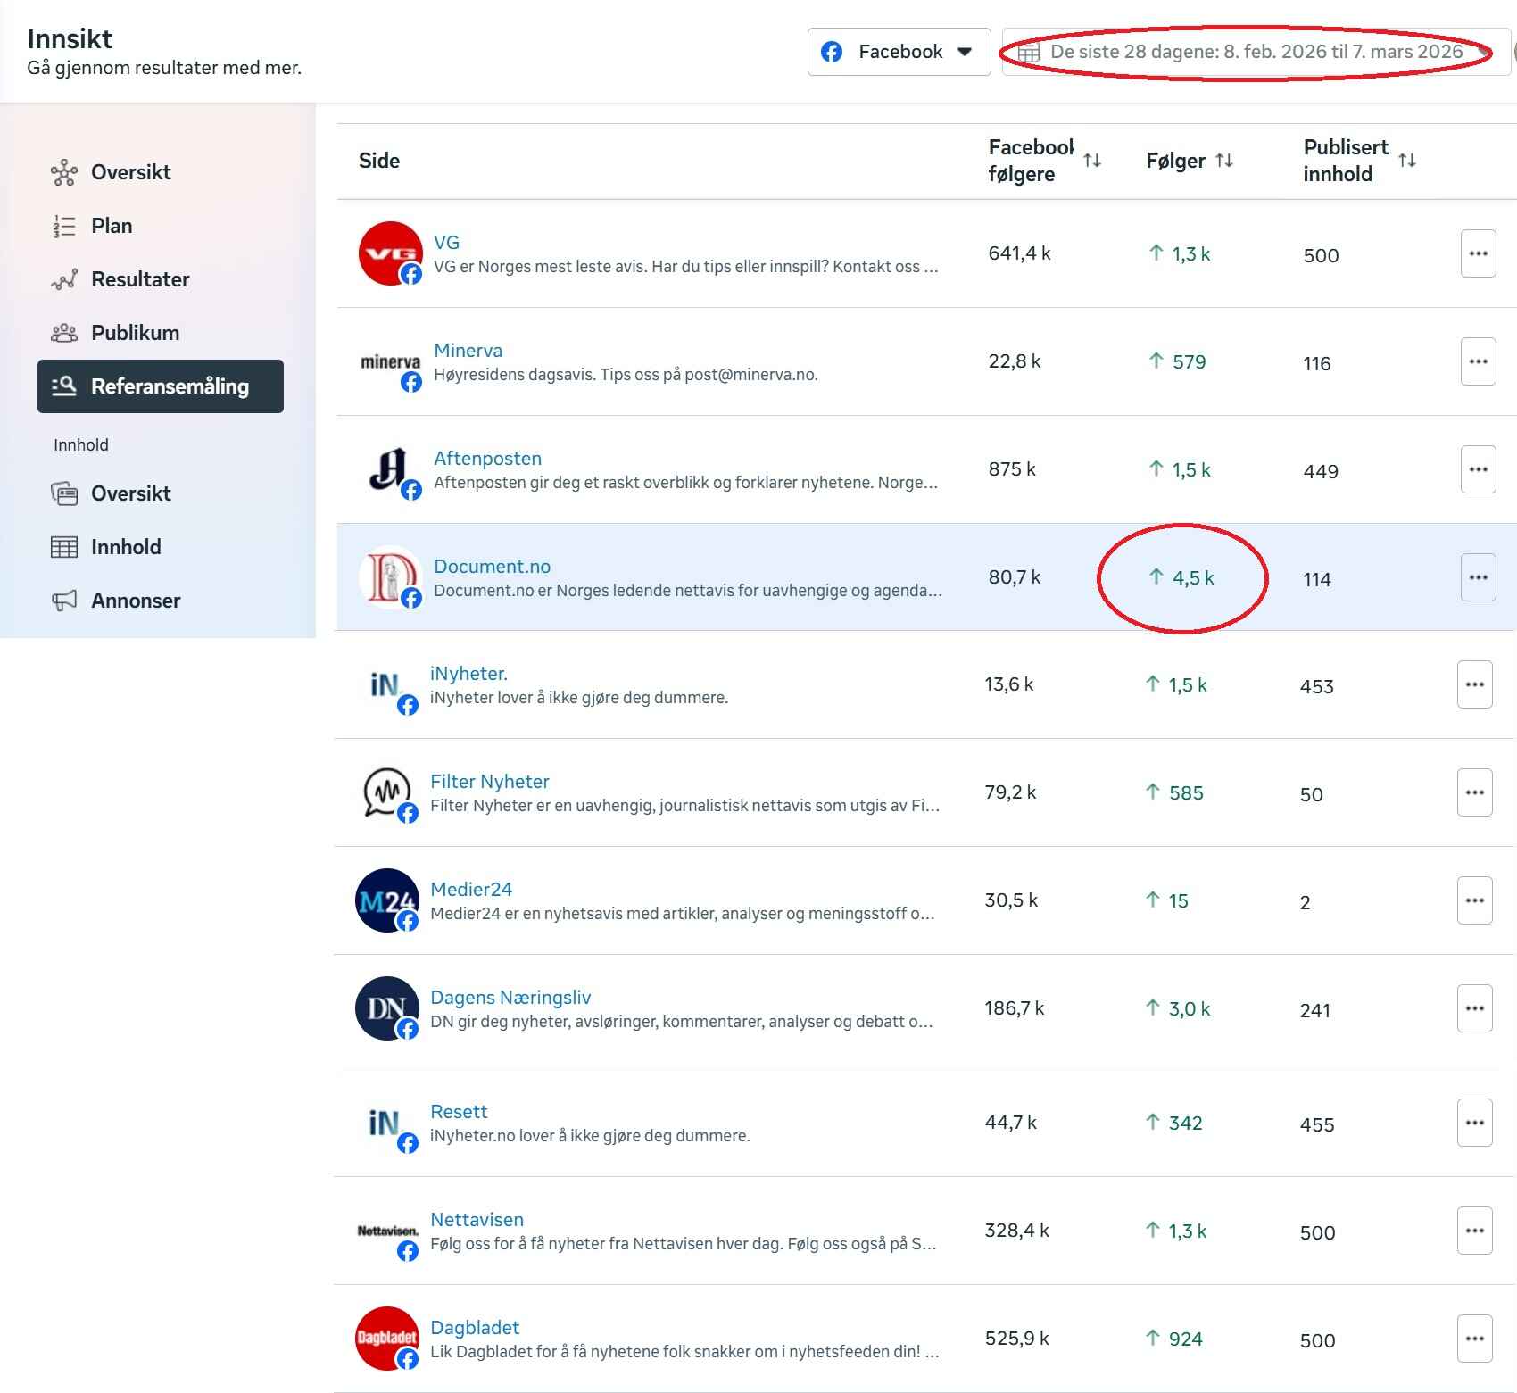Open Annonser in the sidebar
Screen dimensions: 1517x1393
[x=136, y=601]
